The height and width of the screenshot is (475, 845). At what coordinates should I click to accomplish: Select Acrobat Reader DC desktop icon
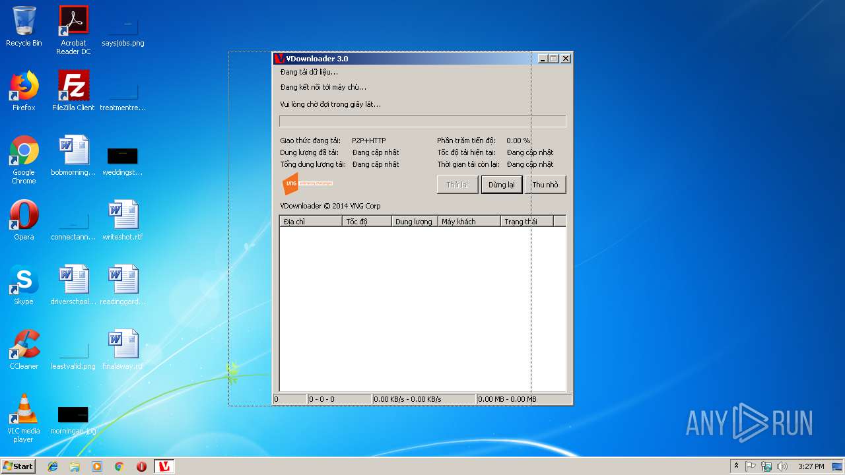[x=73, y=30]
